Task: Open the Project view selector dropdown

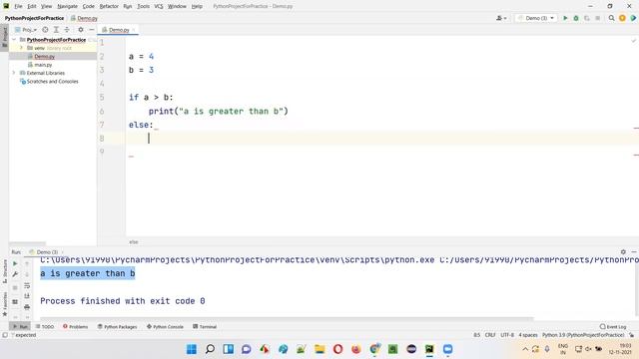Action: 26,30
